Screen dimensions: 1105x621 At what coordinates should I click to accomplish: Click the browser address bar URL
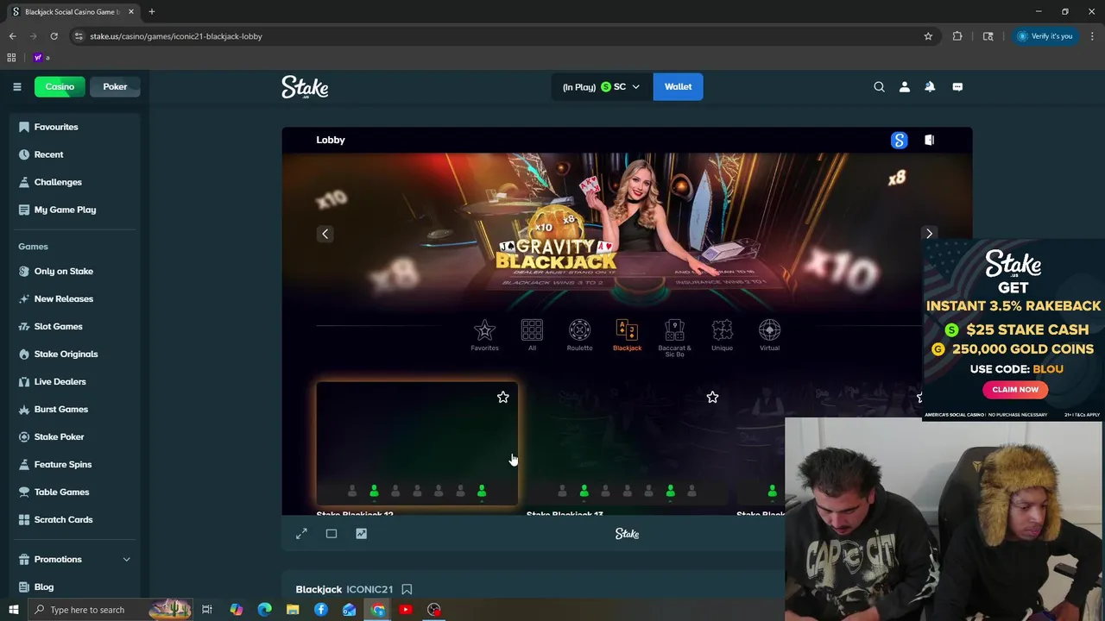point(176,36)
